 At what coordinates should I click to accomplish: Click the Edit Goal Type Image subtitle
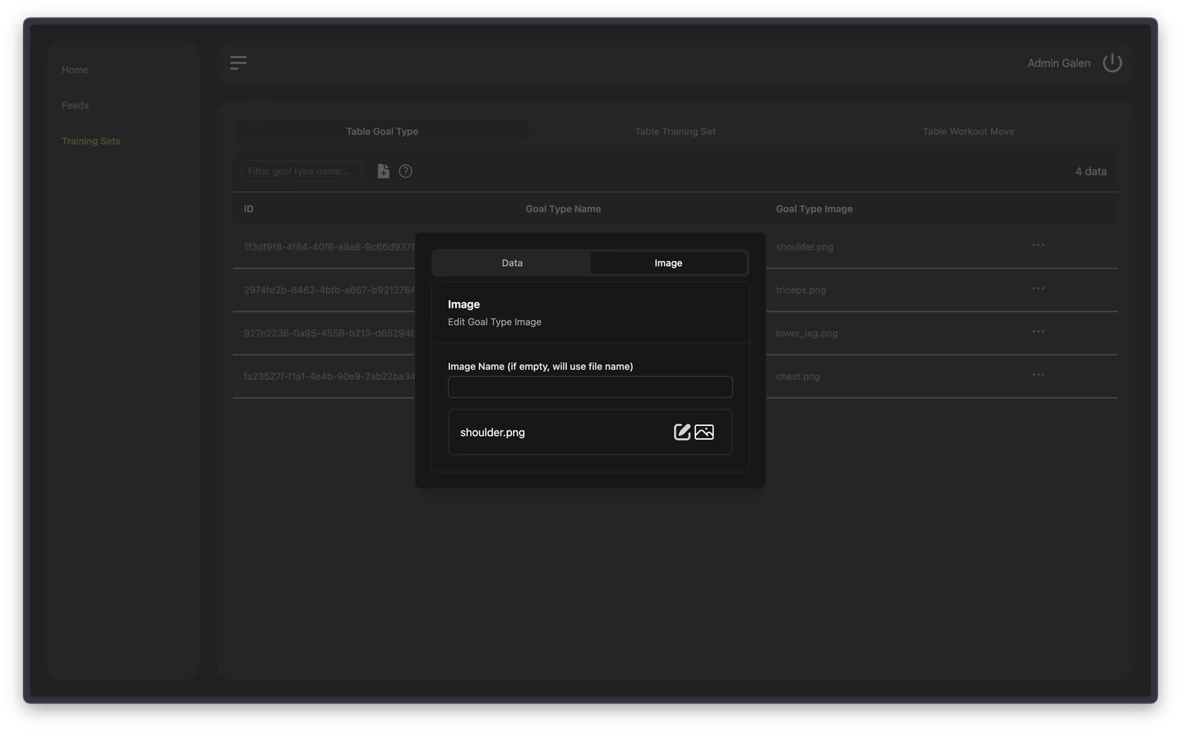494,322
